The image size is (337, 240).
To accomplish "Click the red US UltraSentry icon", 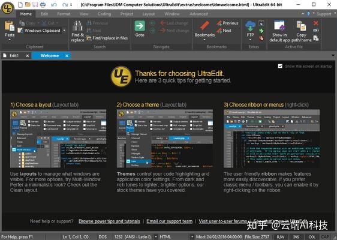I will (x=261, y=38).
